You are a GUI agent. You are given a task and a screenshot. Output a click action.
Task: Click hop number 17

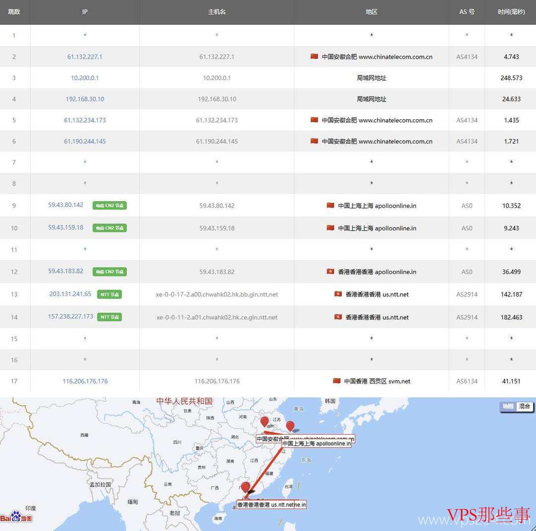[x=14, y=381]
